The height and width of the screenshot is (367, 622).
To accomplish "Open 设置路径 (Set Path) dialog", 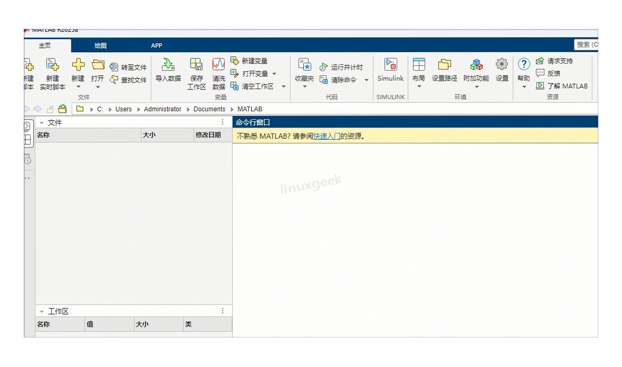I will point(444,65).
